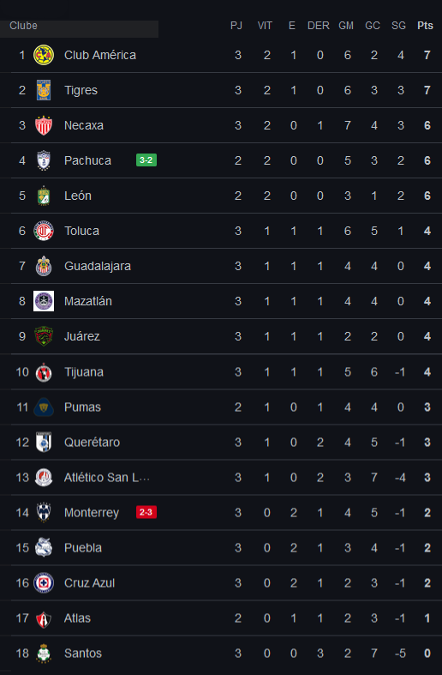Open the Tigres team logo
Image resolution: width=442 pixels, height=675 pixels.
(x=44, y=90)
